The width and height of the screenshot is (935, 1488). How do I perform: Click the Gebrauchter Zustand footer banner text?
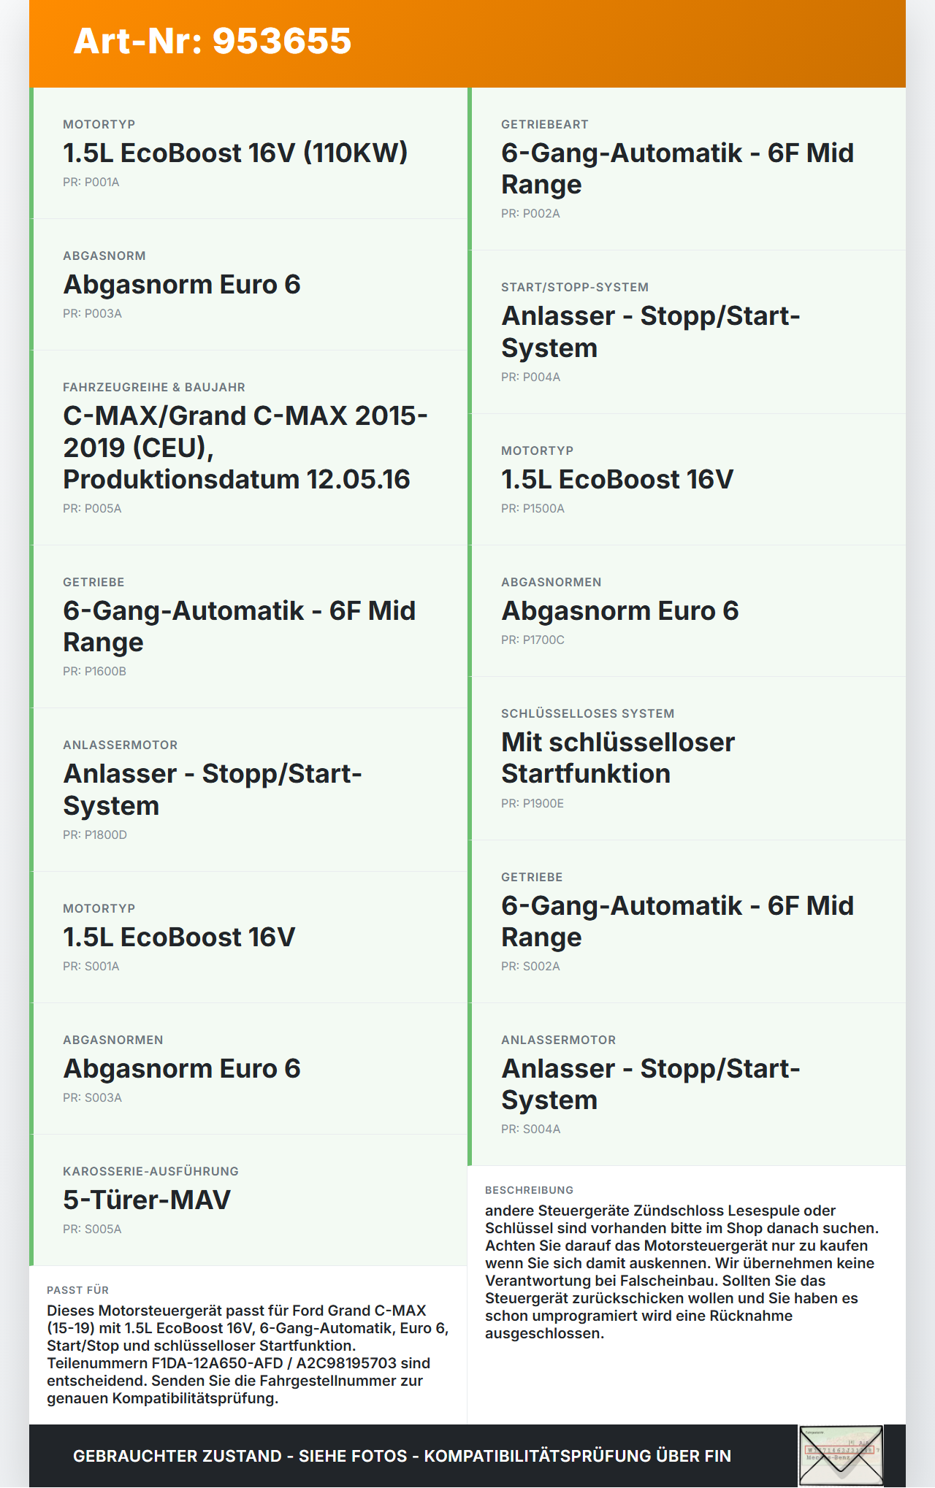(x=402, y=1456)
